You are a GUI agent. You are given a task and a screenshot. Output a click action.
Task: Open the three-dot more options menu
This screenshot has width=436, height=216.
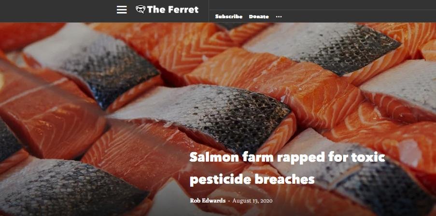point(279,17)
